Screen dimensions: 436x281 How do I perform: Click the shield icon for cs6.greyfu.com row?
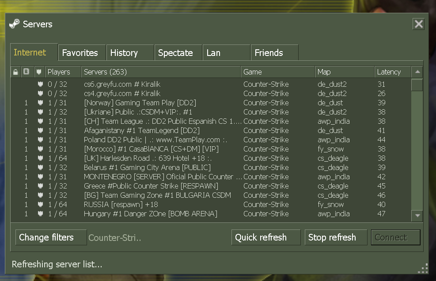coord(40,84)
